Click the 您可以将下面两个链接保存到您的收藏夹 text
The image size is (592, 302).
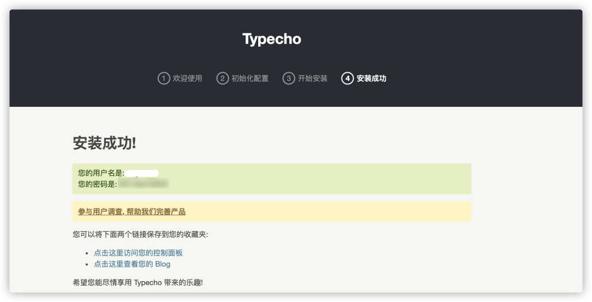tap(140, 235)
